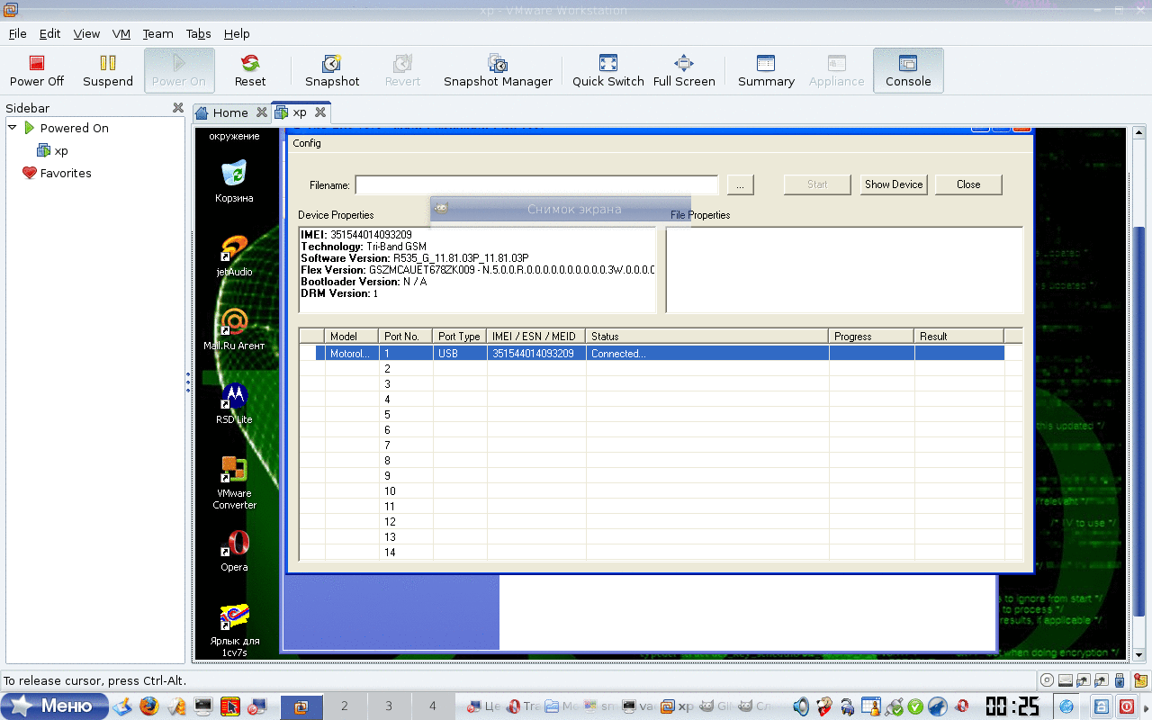This screenshot has height=720, width=1152.
Task: Switch to the Home tab
Action: click(x=230, y=112)
